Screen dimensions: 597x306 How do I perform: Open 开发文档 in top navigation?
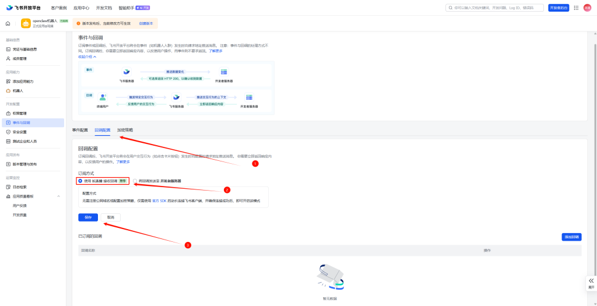pyautogui.click(x=104, y=8)
